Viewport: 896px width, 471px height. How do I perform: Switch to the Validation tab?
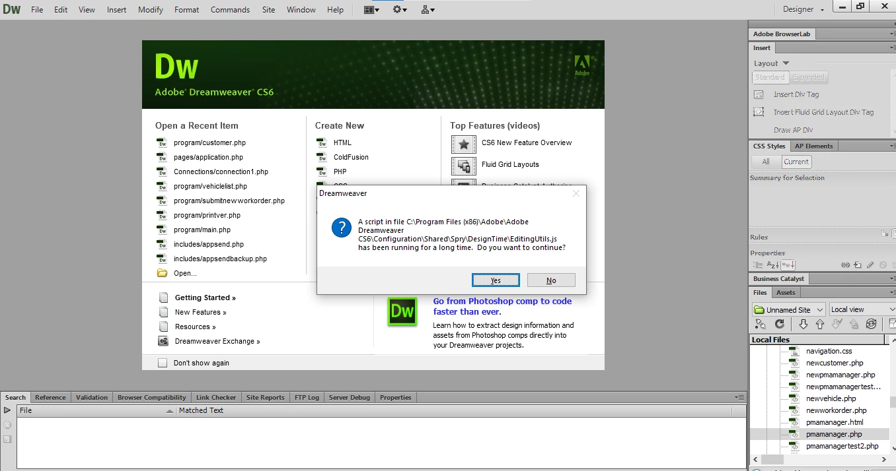point(92,397)
